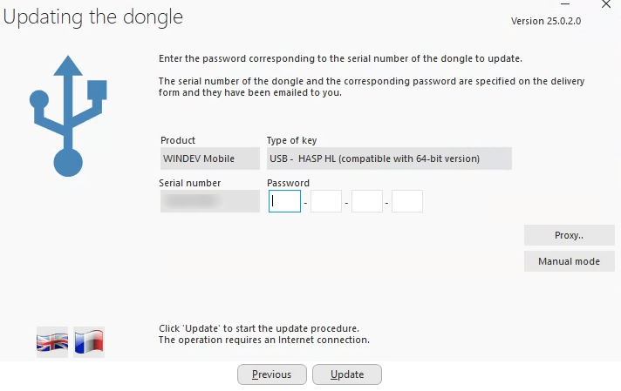The height and width of the screenshot is (391, 621).
Task: Minimize the dongle update window
Action: [565, 4]
